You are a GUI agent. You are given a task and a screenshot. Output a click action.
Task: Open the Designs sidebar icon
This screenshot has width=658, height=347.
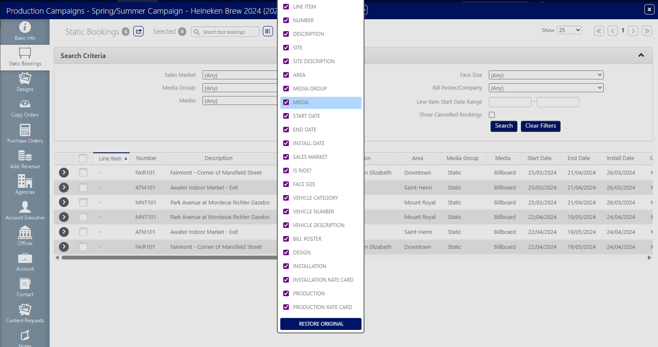pyautogui.click(x=25, y=82)
